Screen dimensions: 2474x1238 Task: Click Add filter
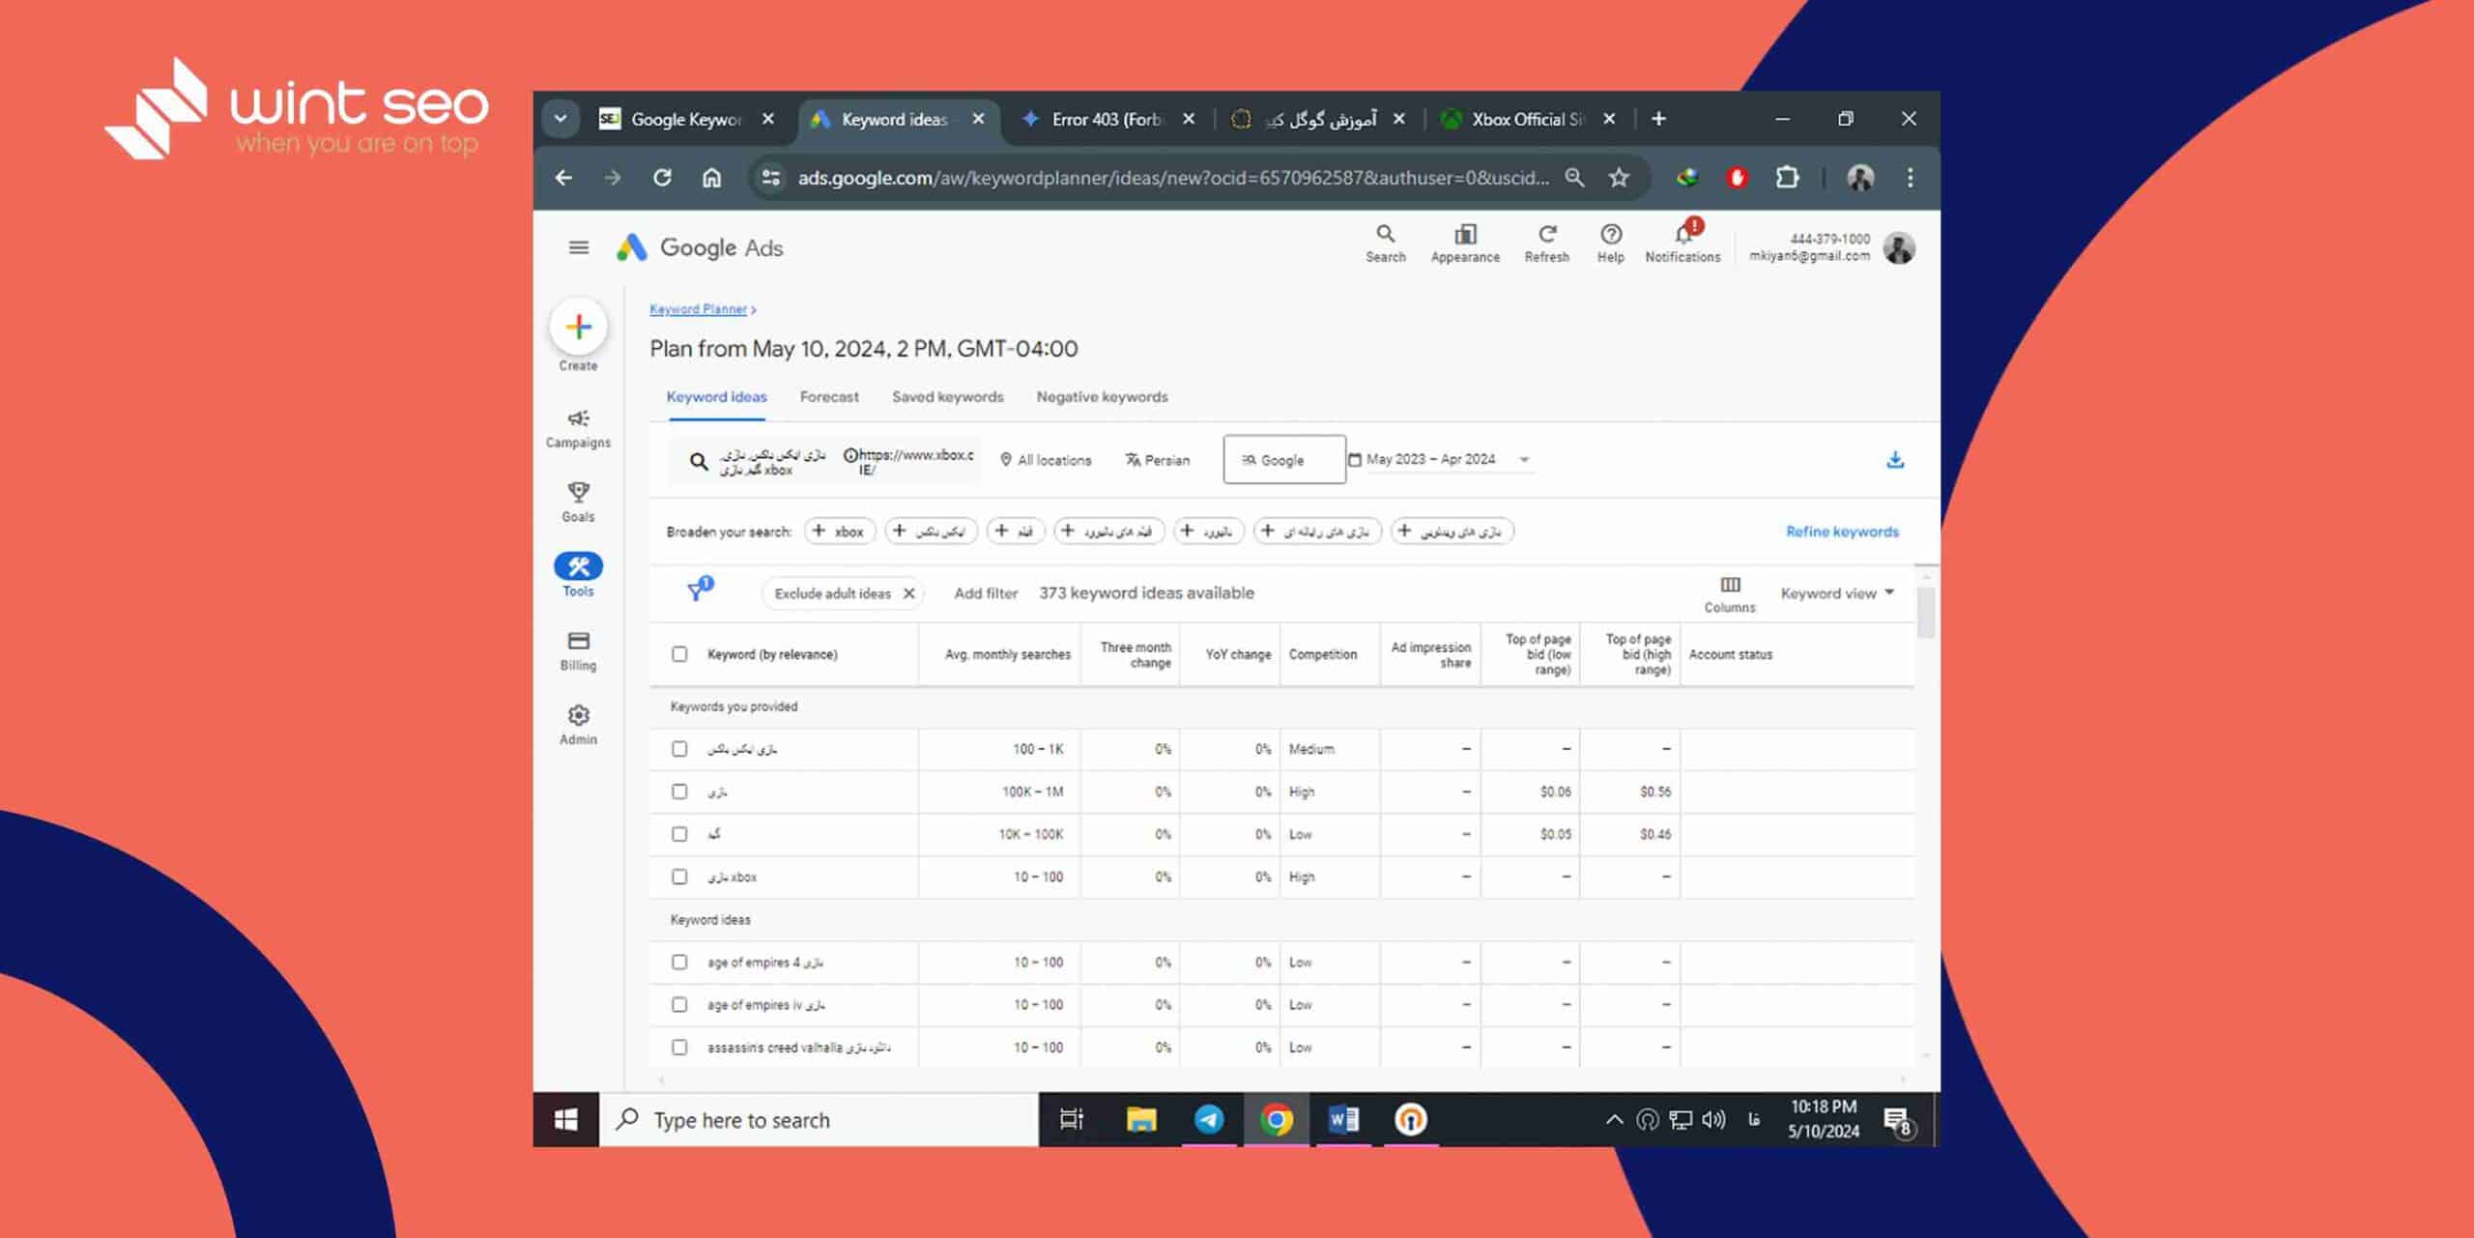[x=986, y=593]
